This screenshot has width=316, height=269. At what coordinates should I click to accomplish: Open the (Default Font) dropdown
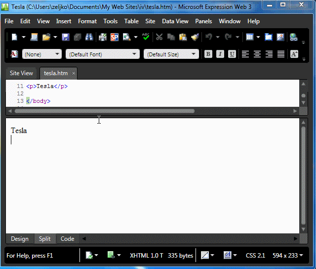click(x=103, y=54)
